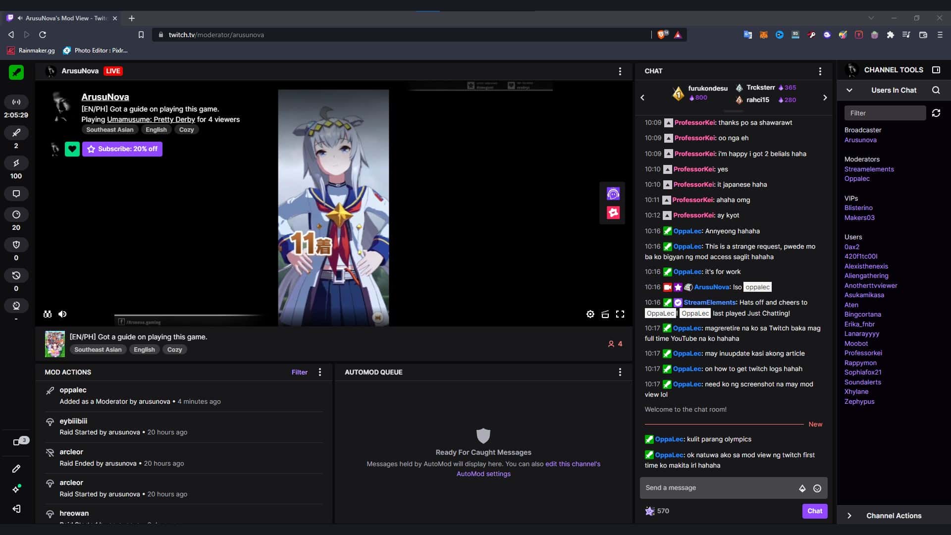
Task: Show previous top cheerers with left arrow
Action: (643, 98)
